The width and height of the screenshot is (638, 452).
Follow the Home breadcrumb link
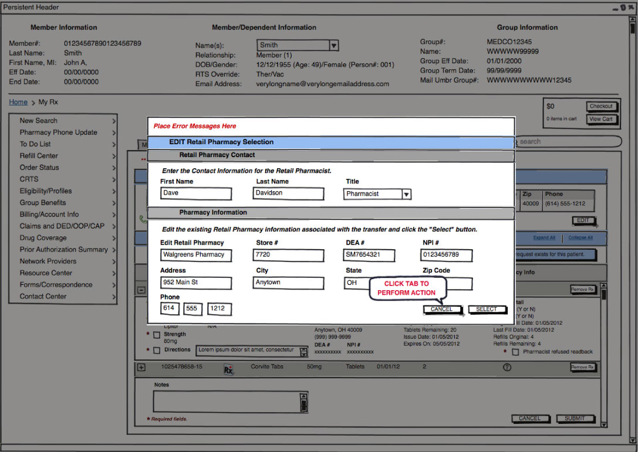[18, 102]
